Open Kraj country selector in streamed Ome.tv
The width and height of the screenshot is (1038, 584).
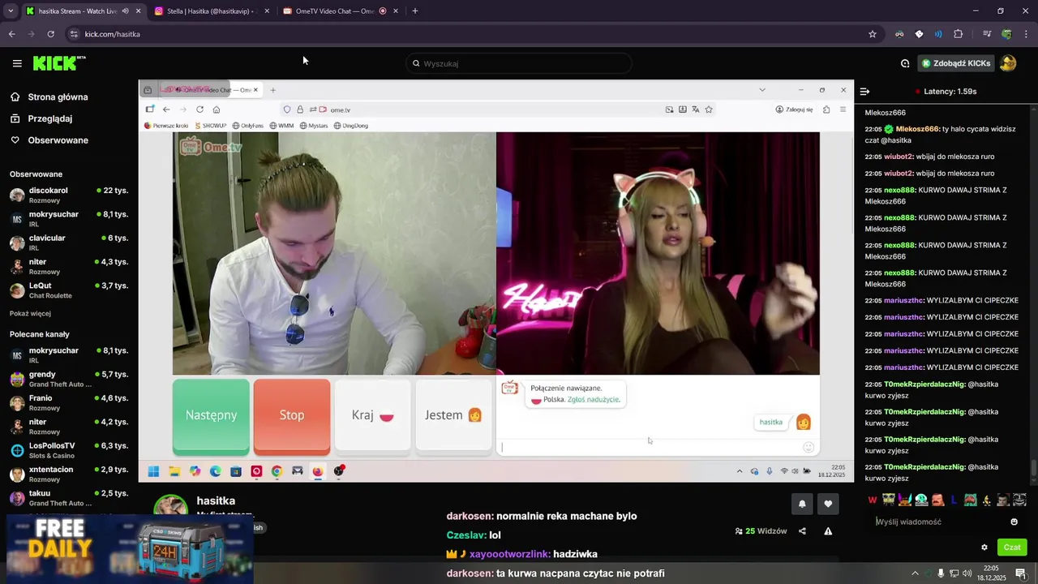373,415
